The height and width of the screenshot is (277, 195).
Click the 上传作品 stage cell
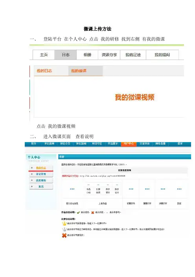click(x=103, y=204)
